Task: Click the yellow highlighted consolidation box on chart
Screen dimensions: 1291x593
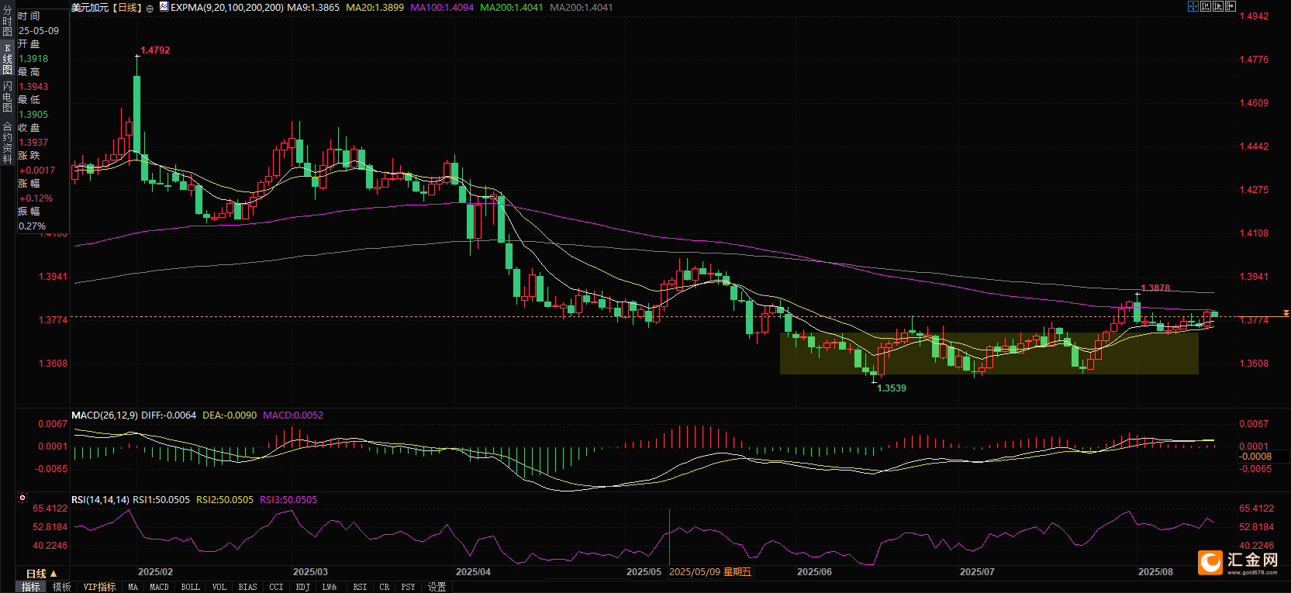Action: click(989, 353)
